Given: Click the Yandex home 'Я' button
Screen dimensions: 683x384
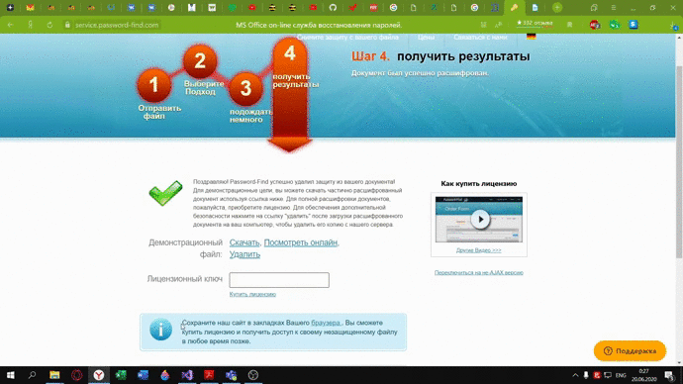Looking at the screenshot, I should pos(30,25).
